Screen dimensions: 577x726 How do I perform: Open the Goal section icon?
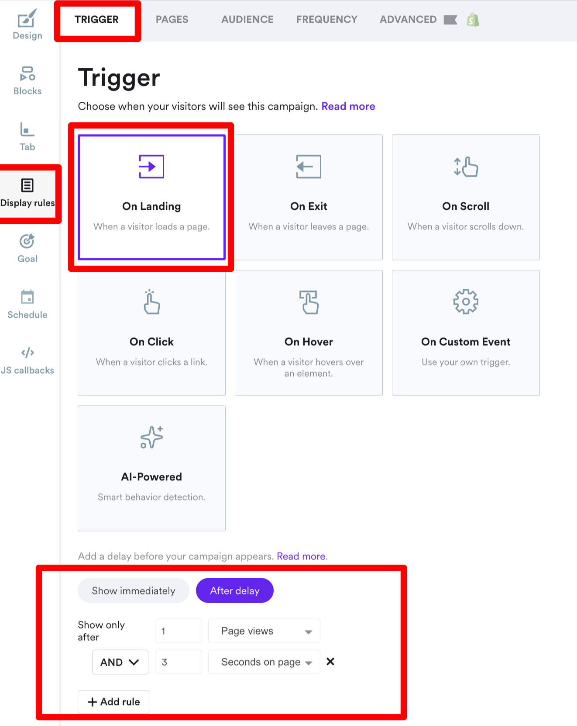(x=27, y=242)
